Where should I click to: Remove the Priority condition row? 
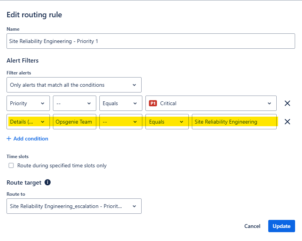(287, 103)
